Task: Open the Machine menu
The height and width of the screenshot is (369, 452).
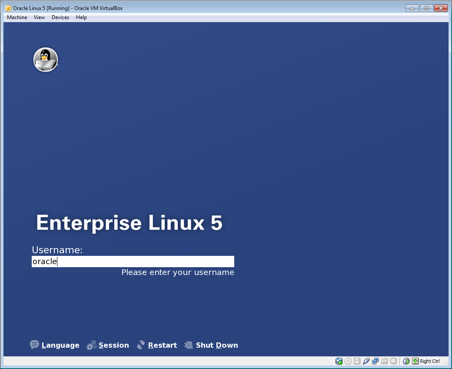Action: pos(17,17)
